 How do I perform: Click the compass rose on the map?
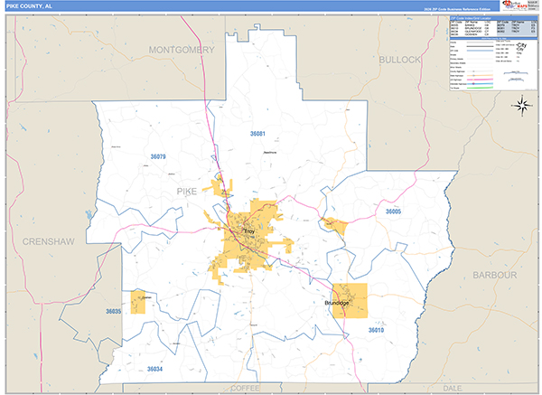point(522,105)
